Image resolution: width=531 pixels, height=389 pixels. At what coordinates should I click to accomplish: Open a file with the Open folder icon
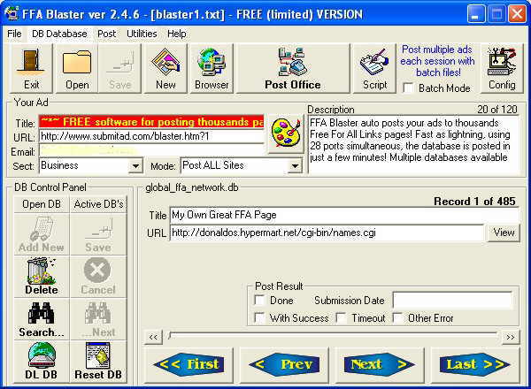point(77,68)
